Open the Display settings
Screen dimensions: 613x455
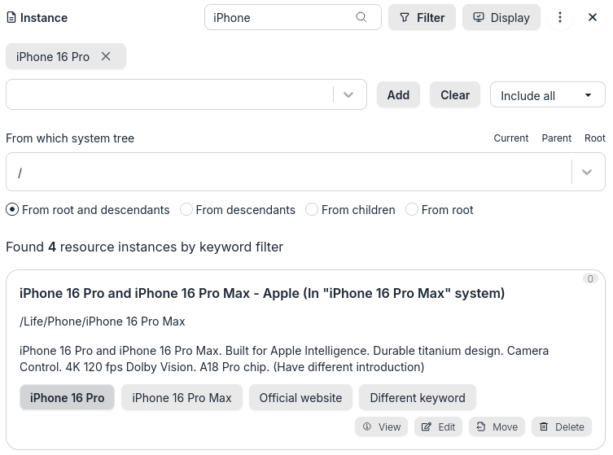point(501,17)
